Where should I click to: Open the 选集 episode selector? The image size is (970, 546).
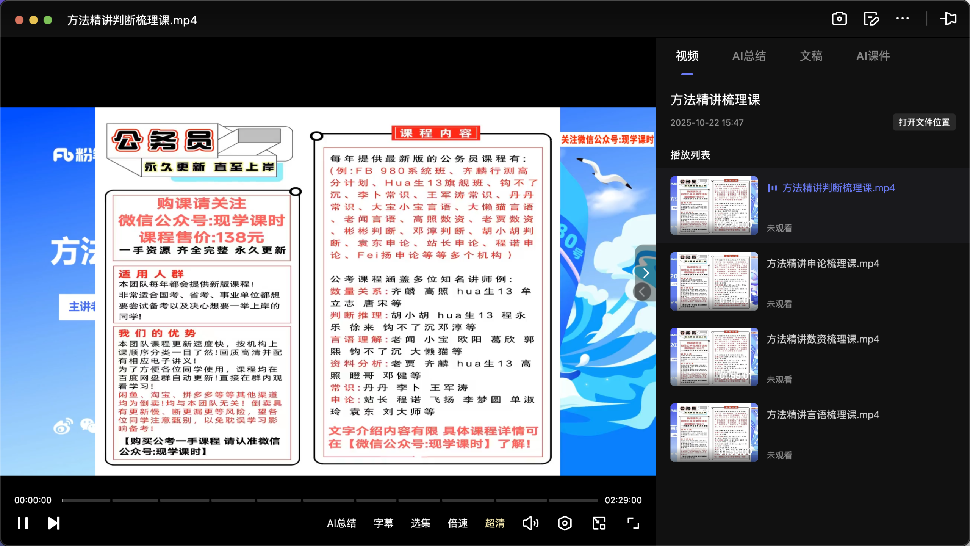420,523
